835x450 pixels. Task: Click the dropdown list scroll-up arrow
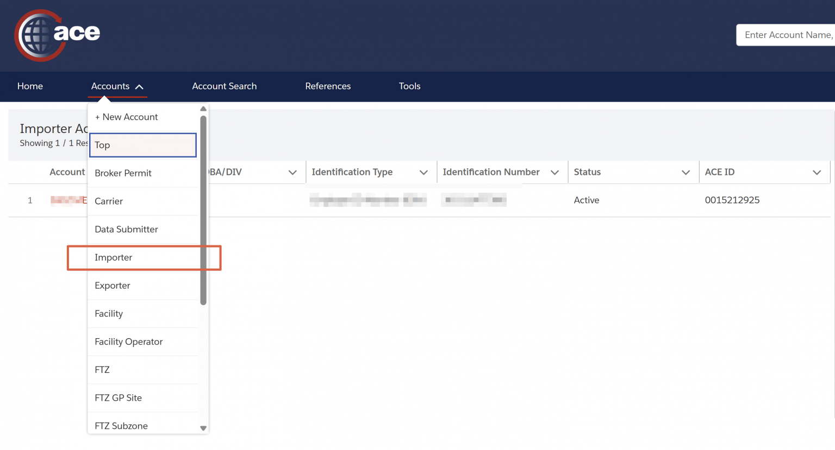tap(203, 109)
